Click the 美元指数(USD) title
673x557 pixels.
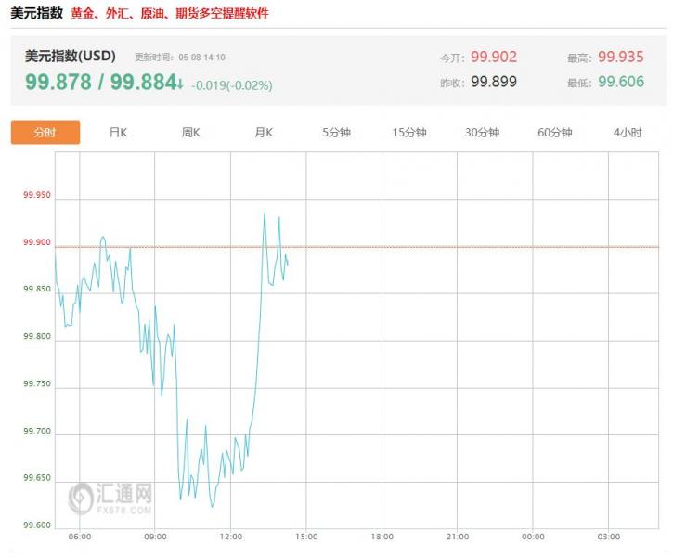[x=70, y=56]
